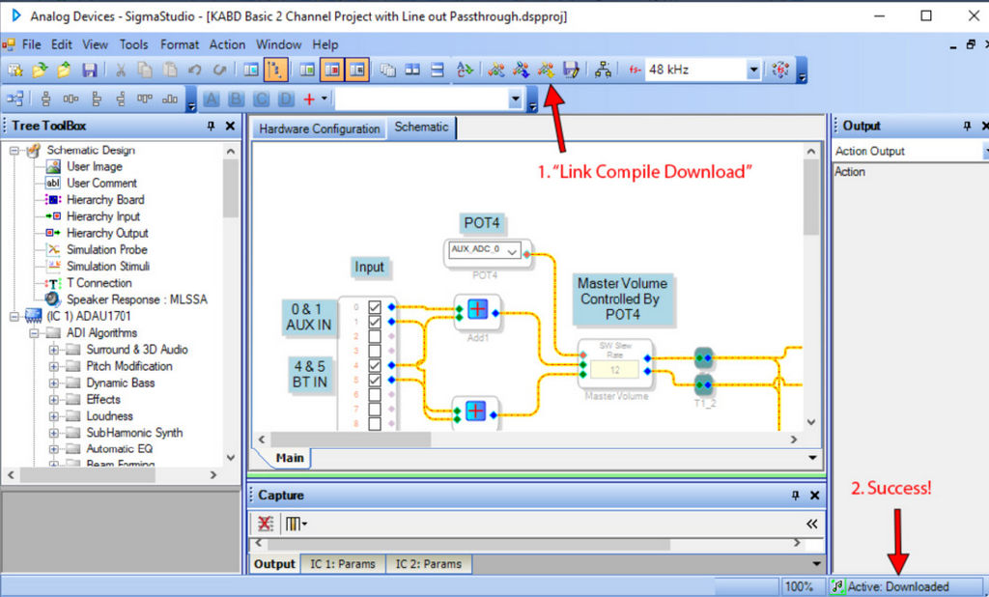Click the Link Compile Connect icon
Image resolution: width=989 pixels, height=597 pixels.
(x=521, y=70)
